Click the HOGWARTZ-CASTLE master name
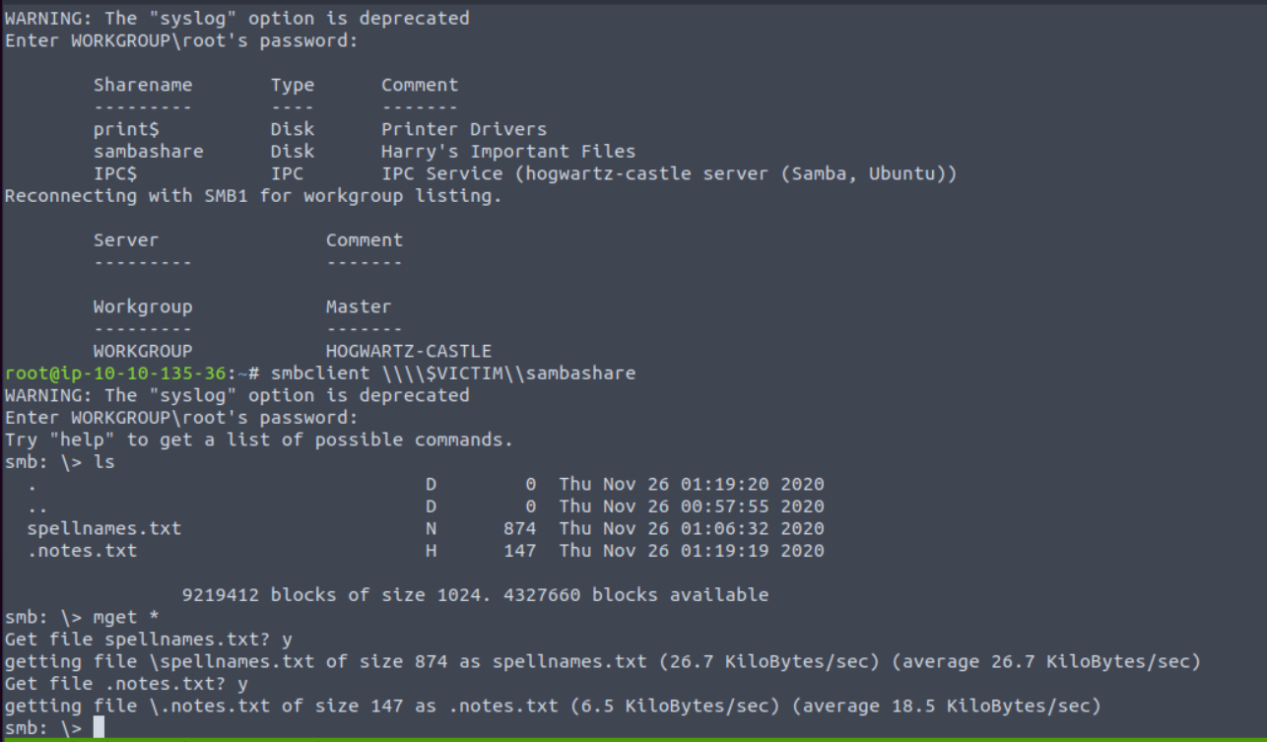The image size is (1267, 742). (409, 351)
